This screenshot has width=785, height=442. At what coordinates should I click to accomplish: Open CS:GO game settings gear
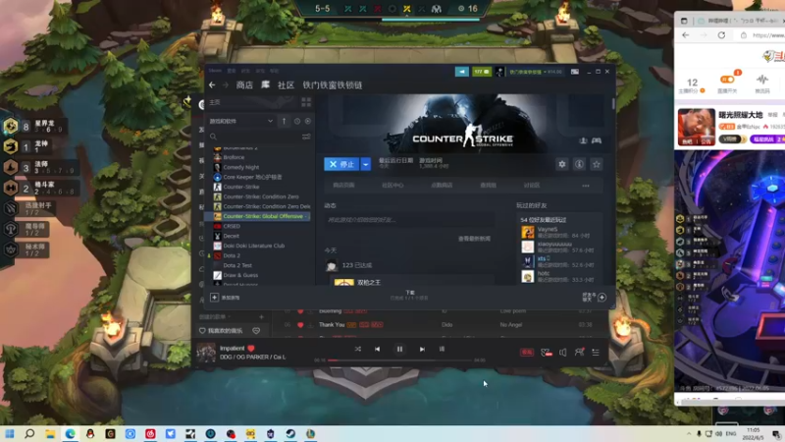562,164
